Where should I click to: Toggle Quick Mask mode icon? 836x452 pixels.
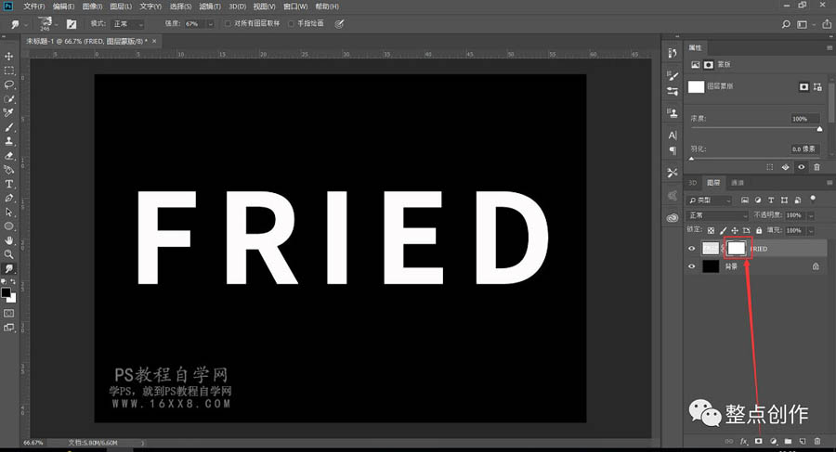click(x=9, y=314)
